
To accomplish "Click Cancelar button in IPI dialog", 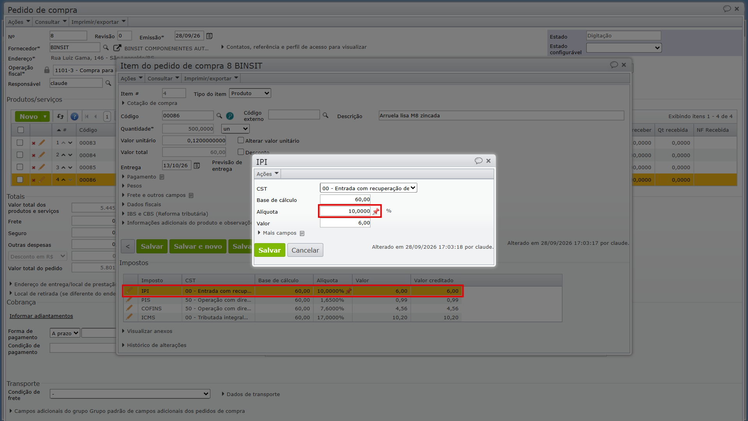I will tap(305, 250).
